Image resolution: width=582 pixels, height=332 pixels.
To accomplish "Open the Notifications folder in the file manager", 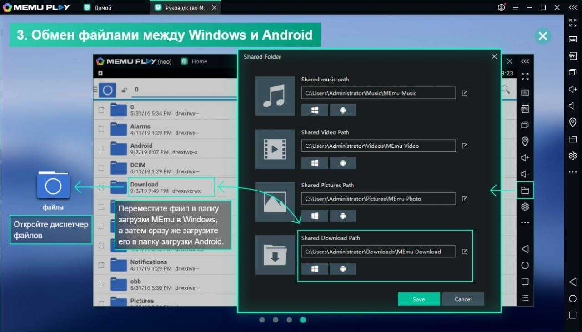I will pos(166,265).
